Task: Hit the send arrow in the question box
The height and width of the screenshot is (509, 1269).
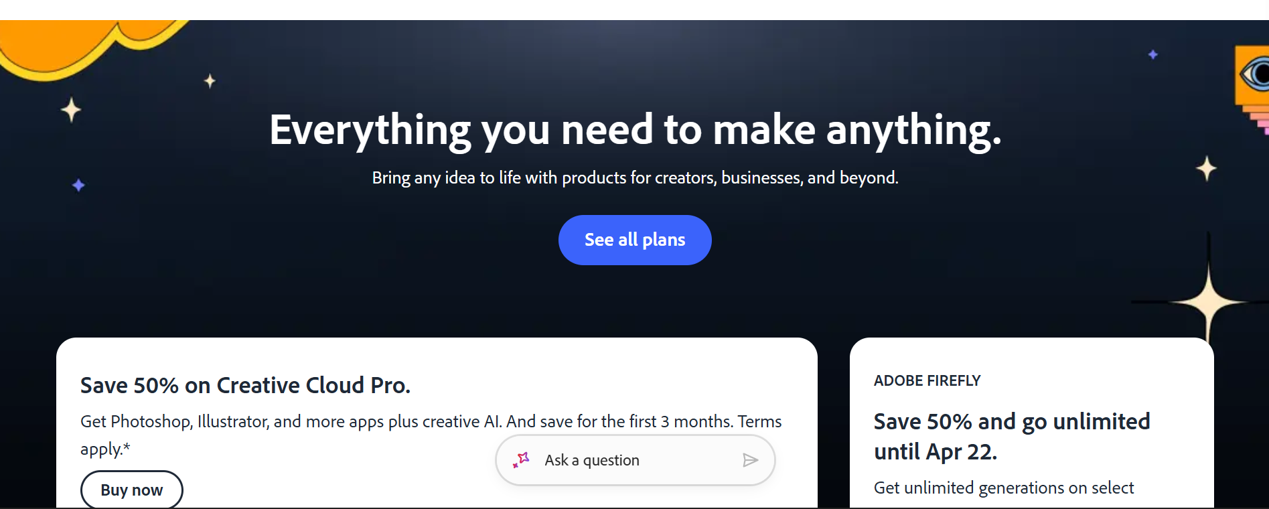Action: (750, 460)
